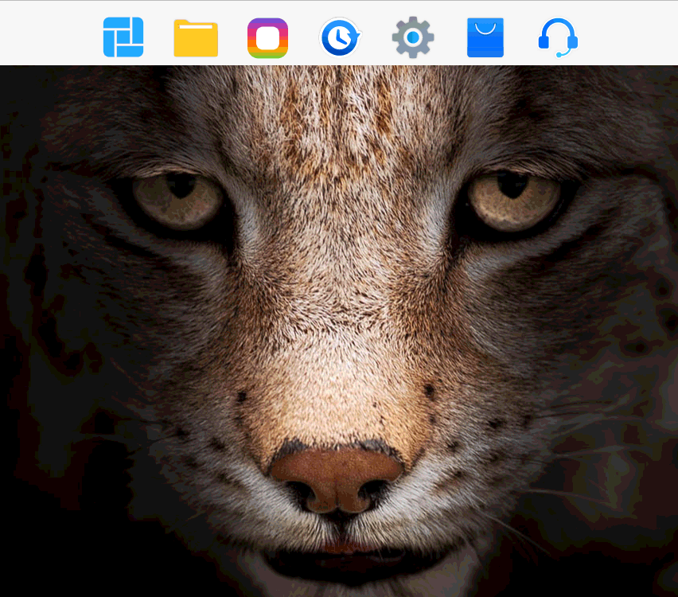The image size is (678, 597).
Task: Launch the rainbow-colored square app
Action: pyautogui.click(x=267, y=38)
